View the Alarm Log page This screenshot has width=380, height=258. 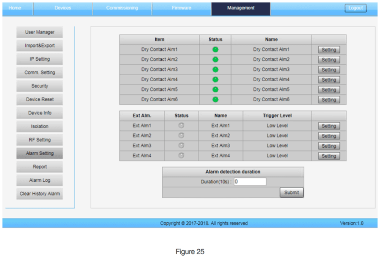click(40, 180)
